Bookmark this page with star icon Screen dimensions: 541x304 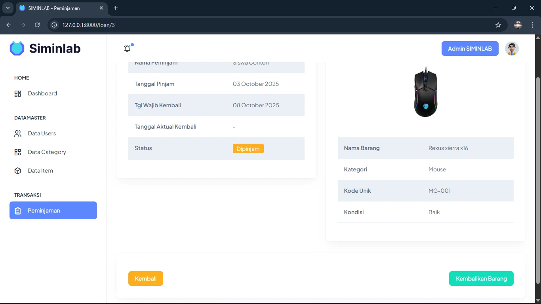(498, 25)
